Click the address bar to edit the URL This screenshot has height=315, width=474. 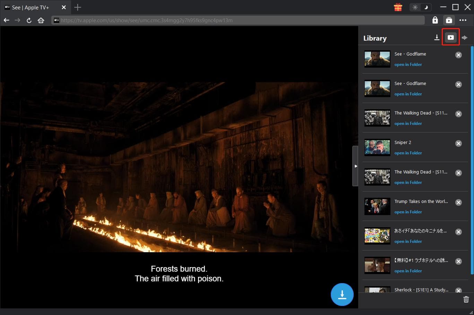[x=208, y=20]
